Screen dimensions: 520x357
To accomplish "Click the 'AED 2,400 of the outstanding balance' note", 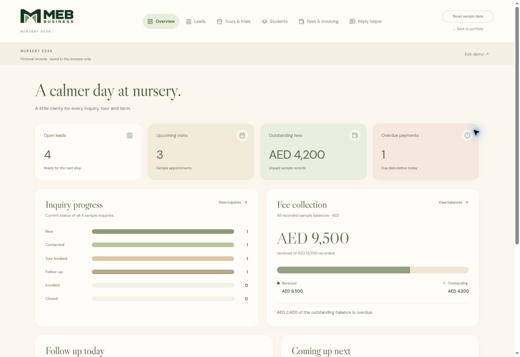I will coord(325,313).
